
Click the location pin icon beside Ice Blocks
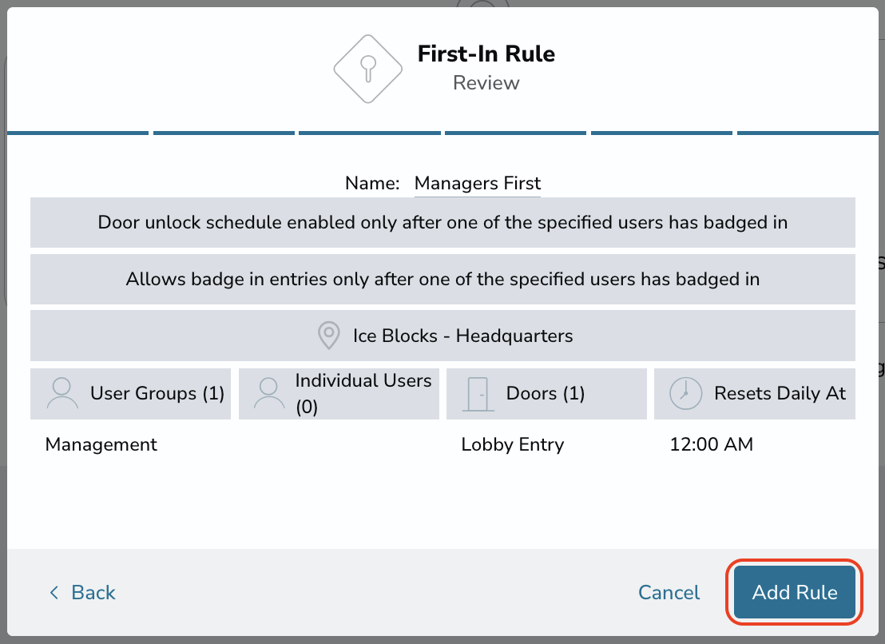[x=328, y=336]
